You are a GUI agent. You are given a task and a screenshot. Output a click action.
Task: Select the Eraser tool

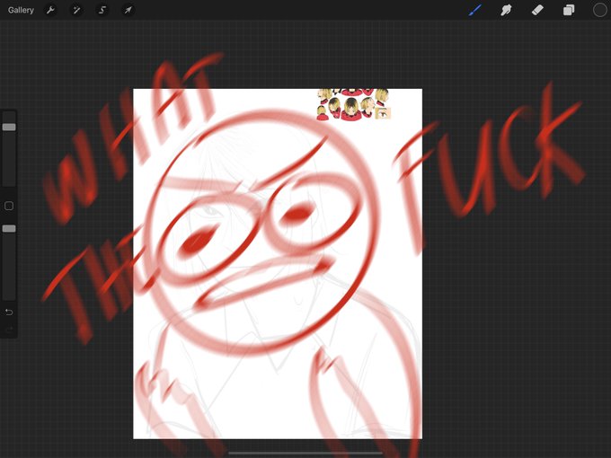537,10
